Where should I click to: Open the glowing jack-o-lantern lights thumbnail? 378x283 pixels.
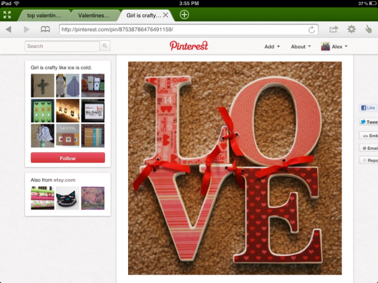[68, 111]
